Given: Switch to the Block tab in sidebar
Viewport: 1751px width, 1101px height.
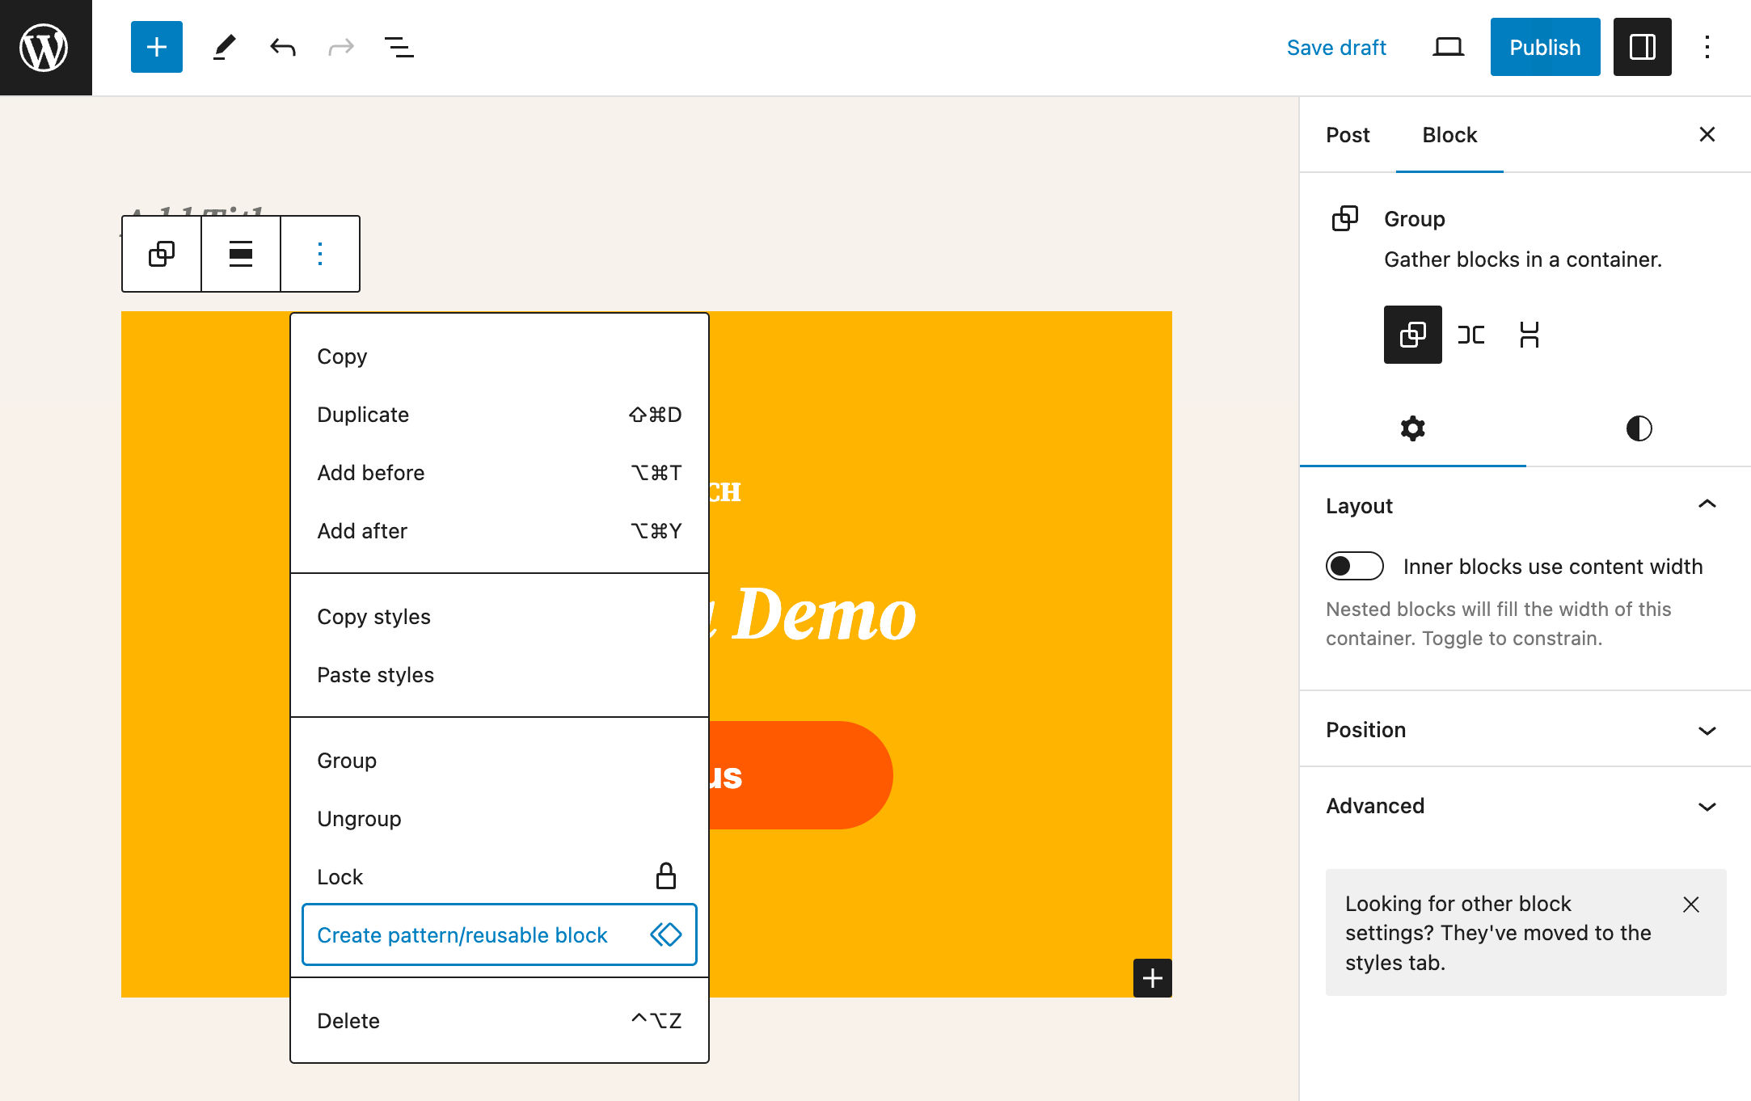Looking at the screenshot, I should tap(1449, 134).
